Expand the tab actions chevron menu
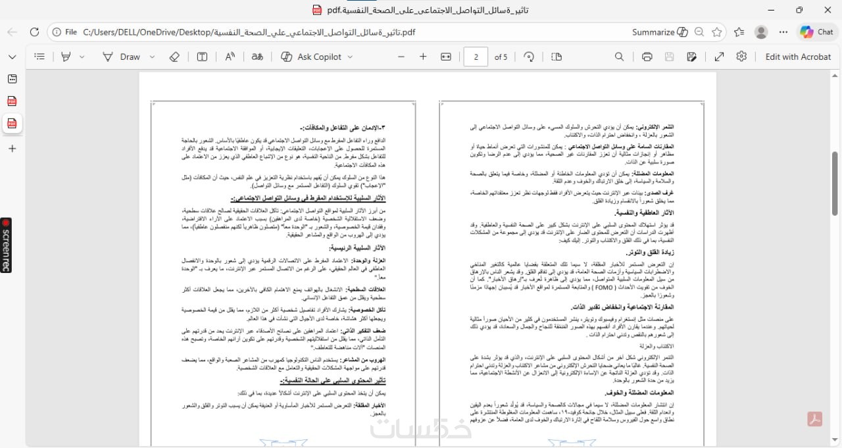Viewport: 842px width, 448px height. point(12,57)
